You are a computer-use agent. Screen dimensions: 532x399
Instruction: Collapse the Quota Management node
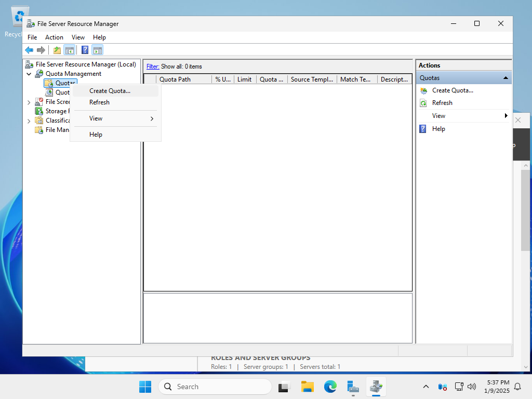pos(29,74)
